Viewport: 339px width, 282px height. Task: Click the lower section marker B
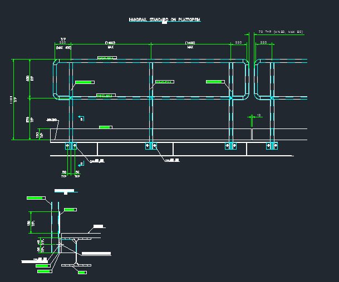coord(82,164)
